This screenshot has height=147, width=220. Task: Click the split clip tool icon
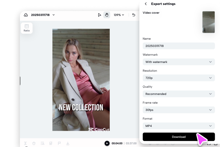click(x=25, y=143)
